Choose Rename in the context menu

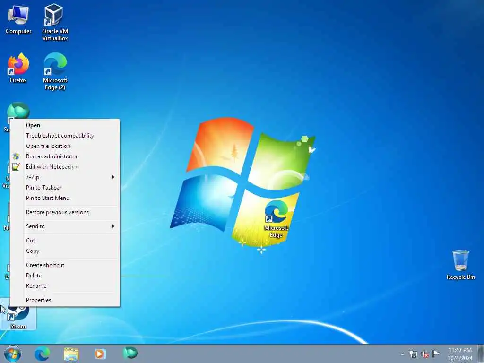pos(65,286)
